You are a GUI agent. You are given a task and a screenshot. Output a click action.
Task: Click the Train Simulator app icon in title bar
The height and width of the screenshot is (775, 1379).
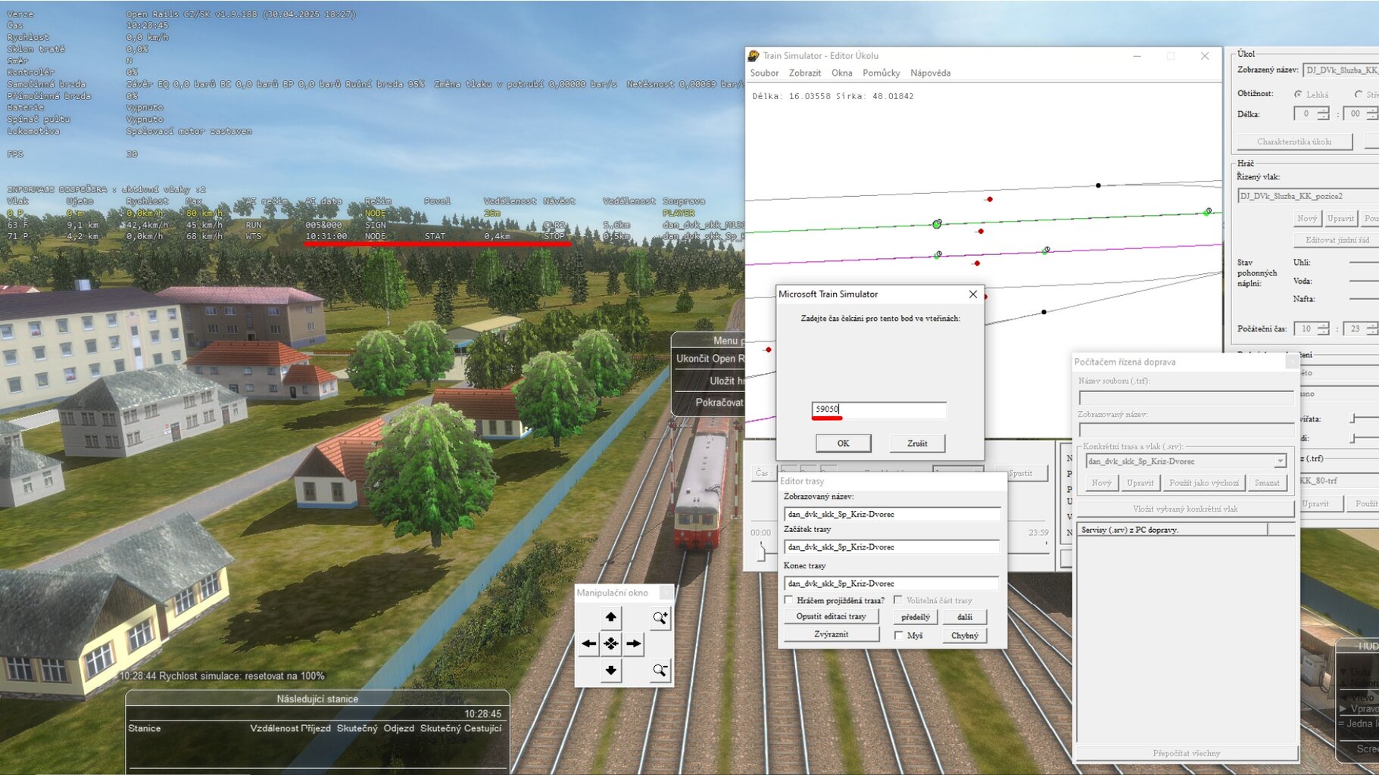pyautogui.click(x=753, y=56)
